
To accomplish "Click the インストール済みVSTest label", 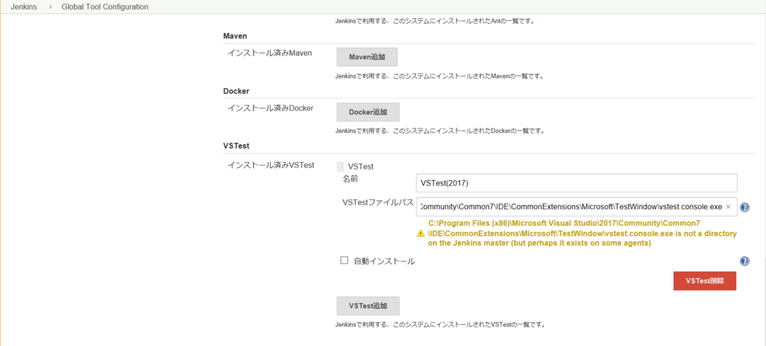I will 271,165.
